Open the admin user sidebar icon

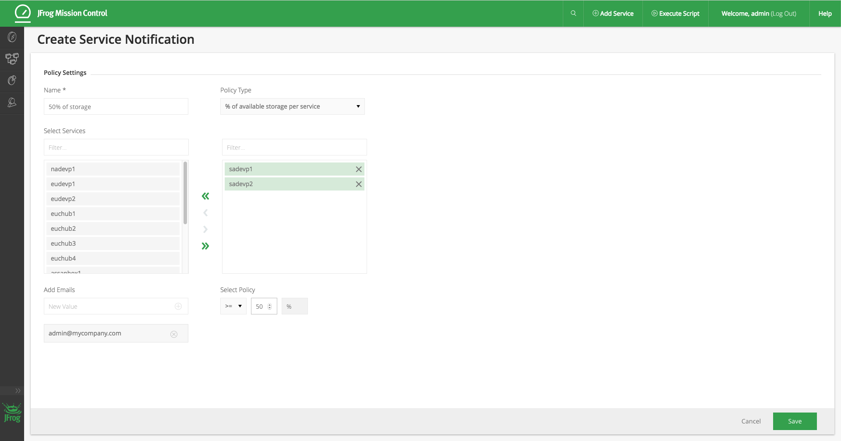coord(12,102)
